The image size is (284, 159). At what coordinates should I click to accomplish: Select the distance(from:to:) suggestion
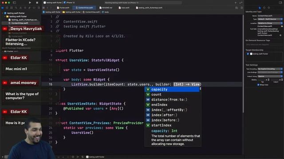[x=172, y=100]
